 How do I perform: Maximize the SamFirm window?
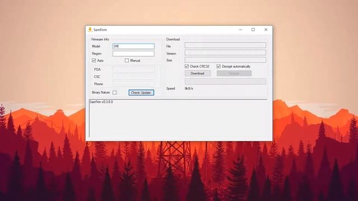tap(253, 30)
